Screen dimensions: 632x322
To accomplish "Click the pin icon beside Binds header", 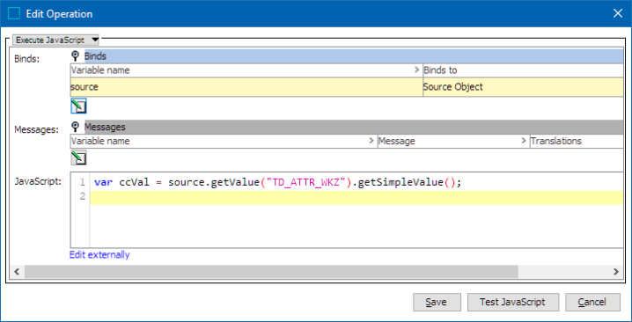I will (75, 56).
